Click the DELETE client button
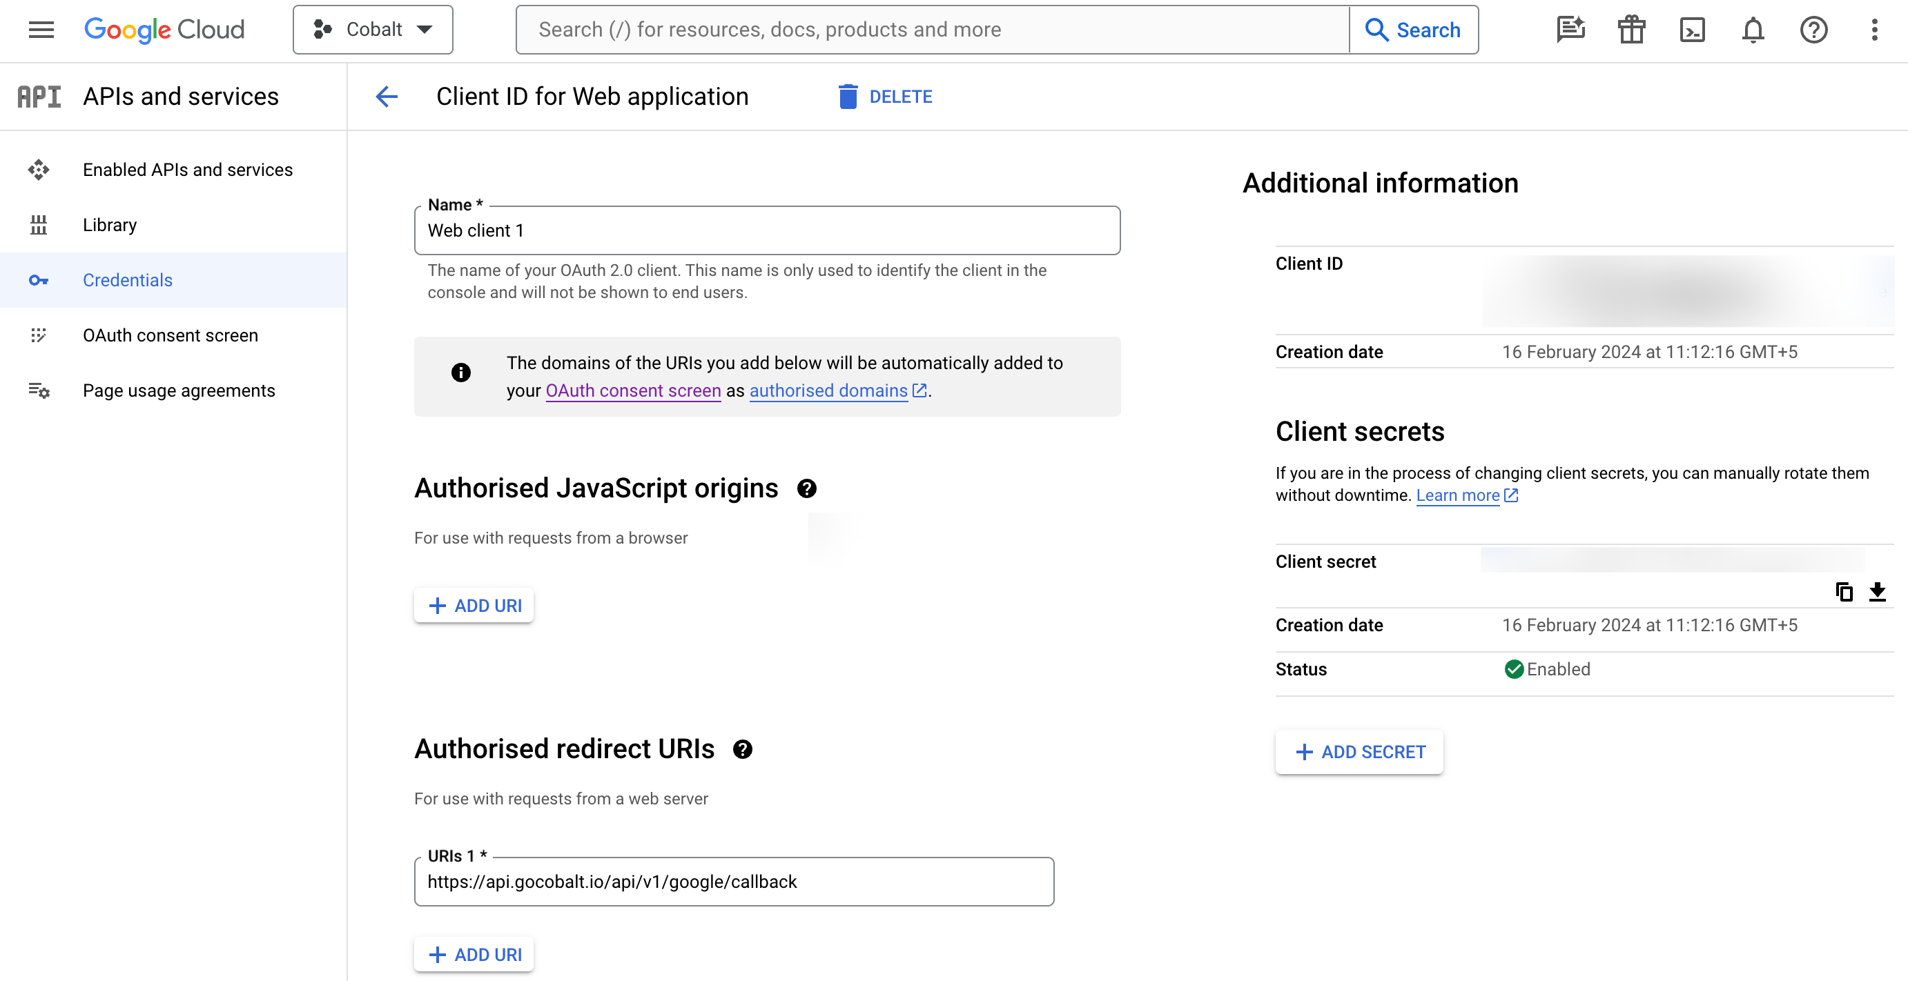 885,97
